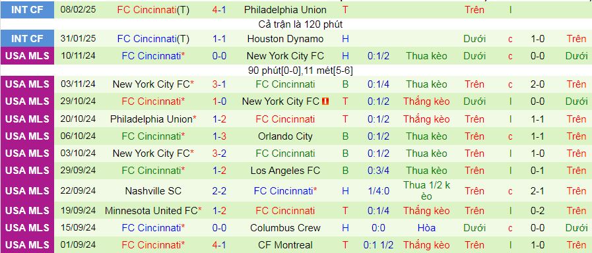Click Nashville SC team name

(x=153, y=191)
